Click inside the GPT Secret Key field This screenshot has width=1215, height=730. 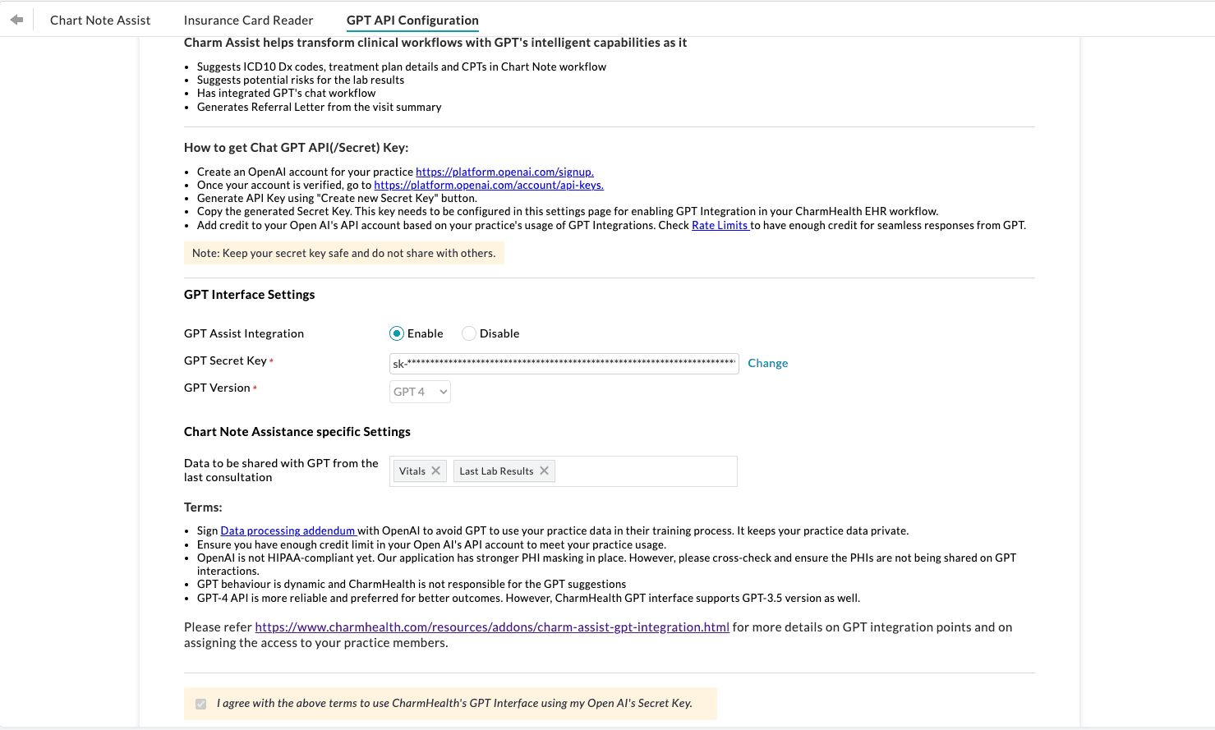(x=564, y=363)
